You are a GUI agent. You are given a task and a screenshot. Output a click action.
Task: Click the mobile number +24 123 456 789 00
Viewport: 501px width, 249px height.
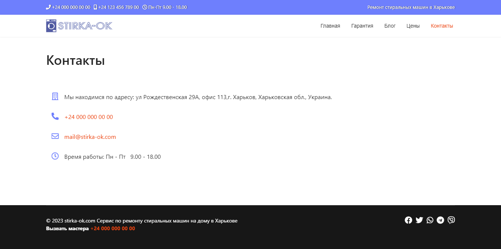[118, 7]
